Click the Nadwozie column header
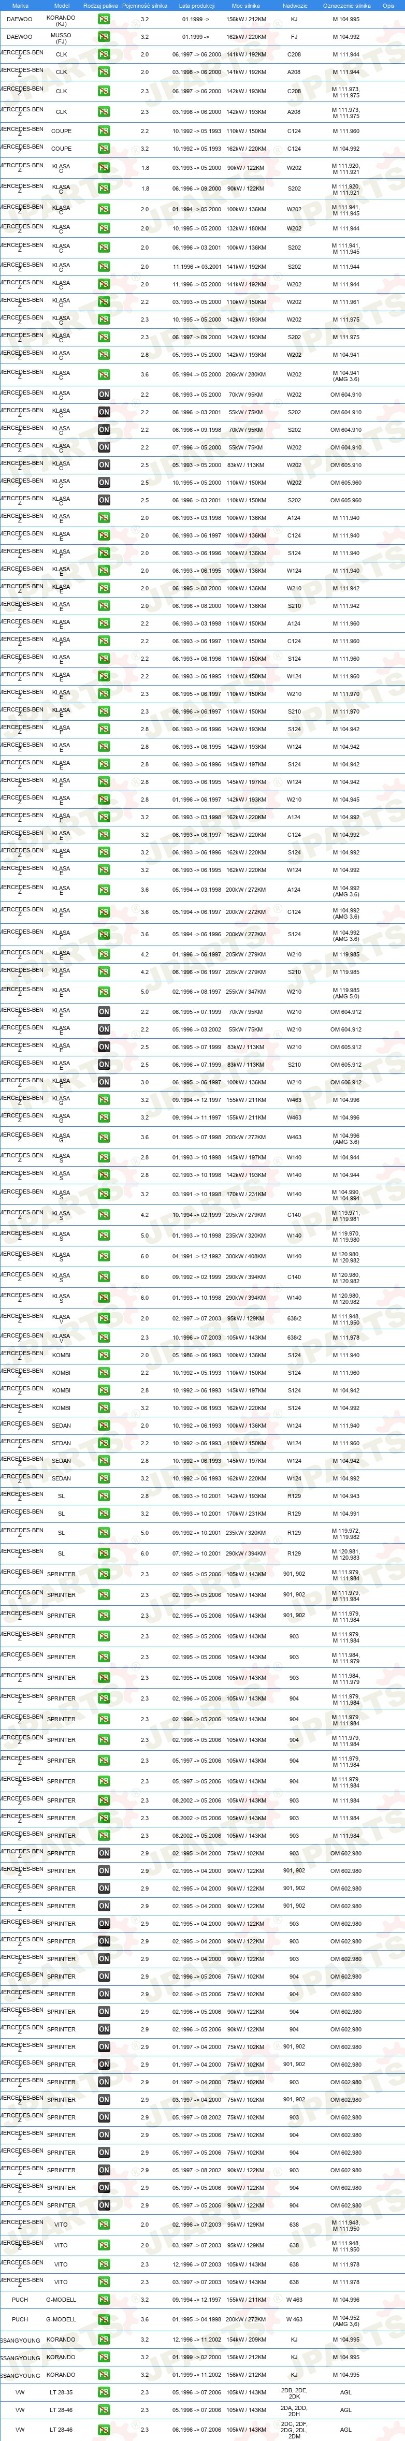The image size is (405, 2441). 295,6
